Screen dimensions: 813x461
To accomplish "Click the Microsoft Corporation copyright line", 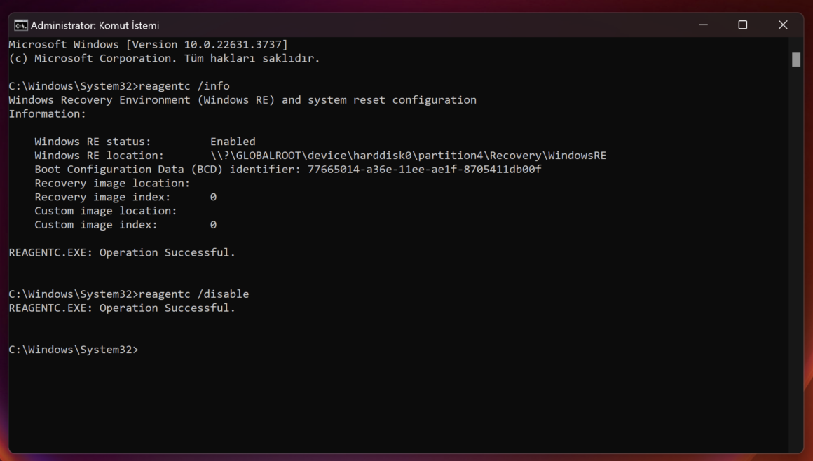I will pos(165,59).
